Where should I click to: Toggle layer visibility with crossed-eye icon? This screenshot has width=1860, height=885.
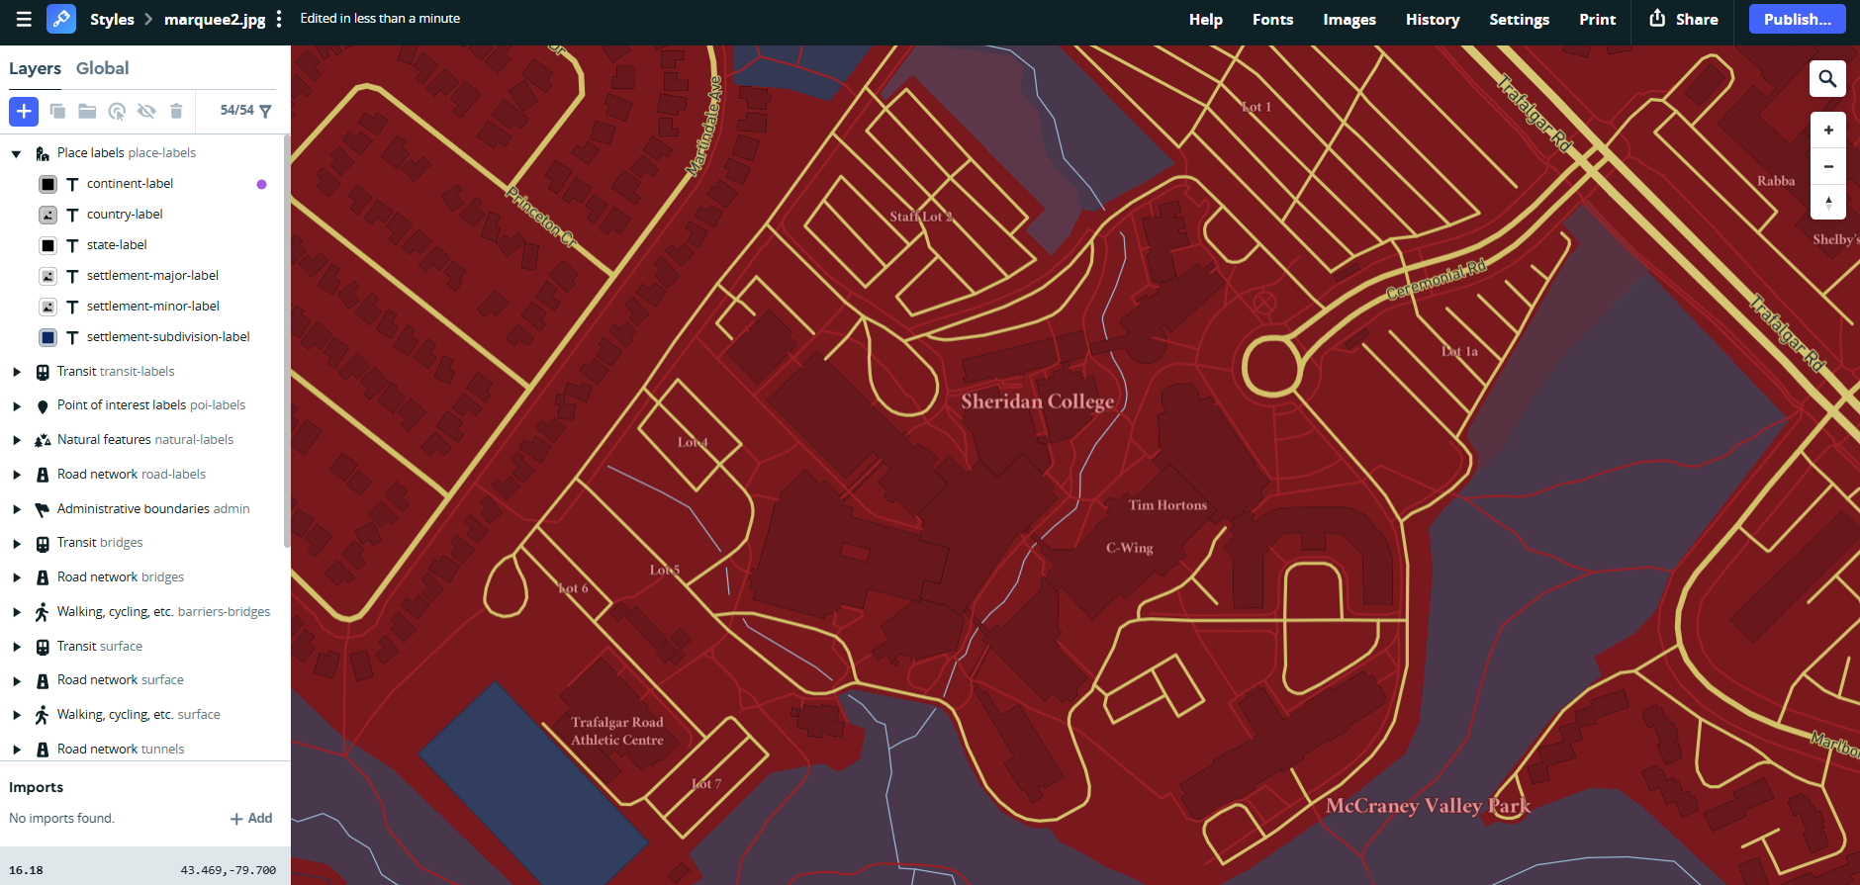(x=146, y=111)
